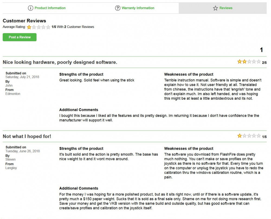Click the star icon on the Reviews tab
The width and height of the screenshot is (271, 219).
click(215, 8)
